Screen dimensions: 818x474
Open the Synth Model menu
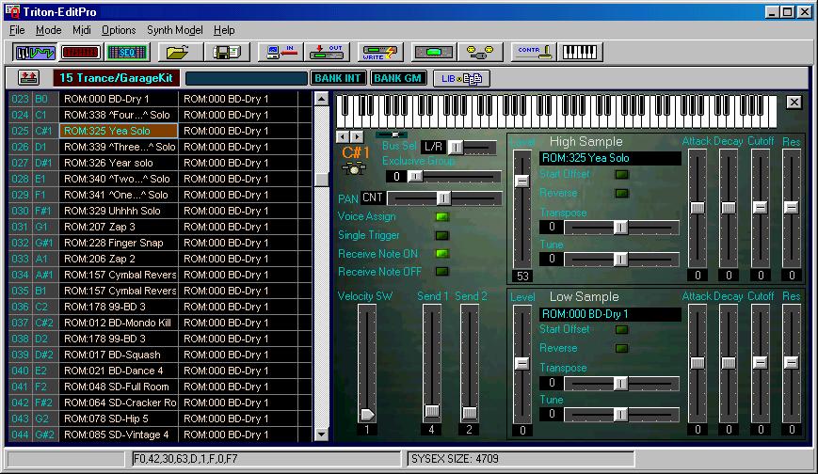pos(175,30)
